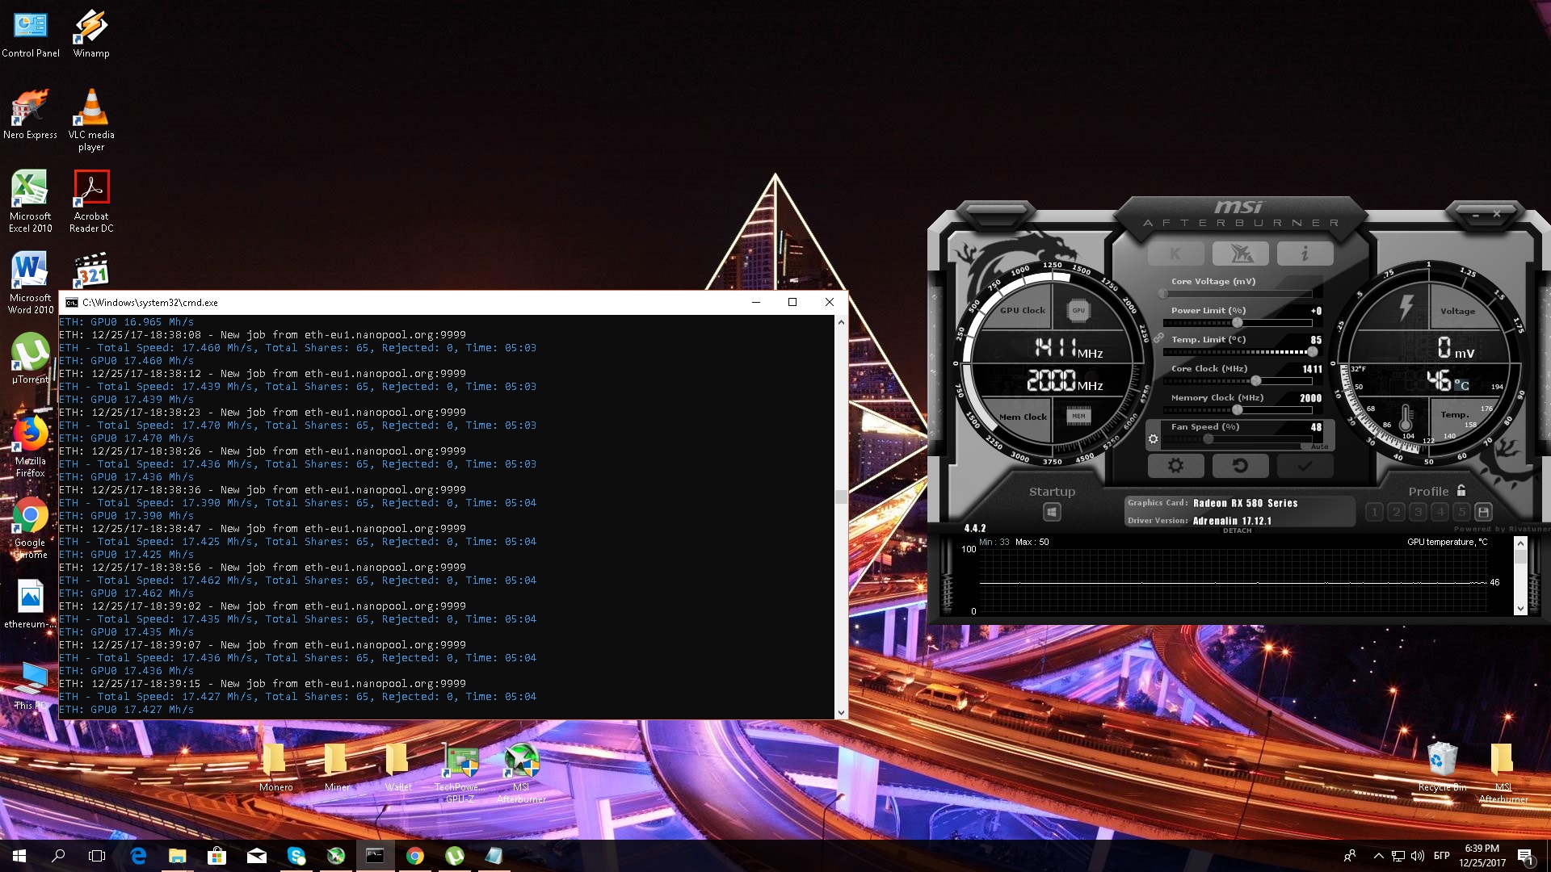Click the Core Clock value 1411 field
1551x872 pixels.
[x=1312, y=369]
